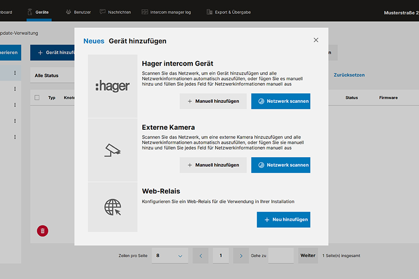
Task: Select the hager logo tile
Action: tap(113, 86)
